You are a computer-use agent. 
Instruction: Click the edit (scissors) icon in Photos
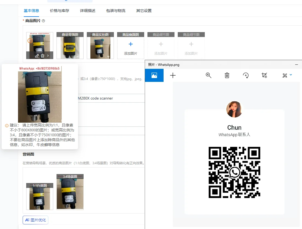[285, 75]
